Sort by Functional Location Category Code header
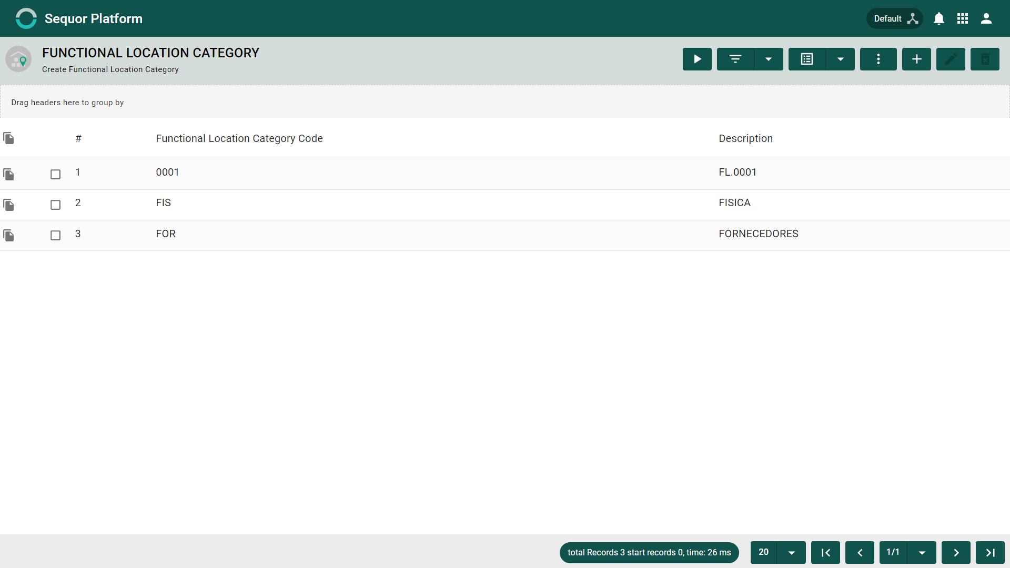The image size is (1010, 568). pos(239,138)
